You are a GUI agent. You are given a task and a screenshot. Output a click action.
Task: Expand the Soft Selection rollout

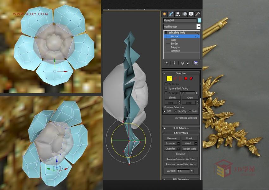coord(180,129)
